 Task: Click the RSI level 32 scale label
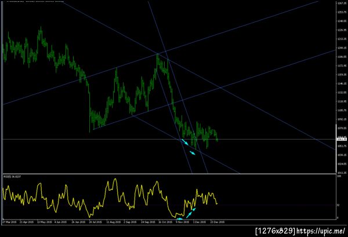(338, 205)
